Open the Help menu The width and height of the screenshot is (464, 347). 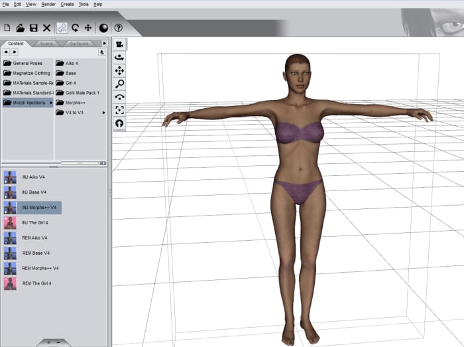coord(97,4)
